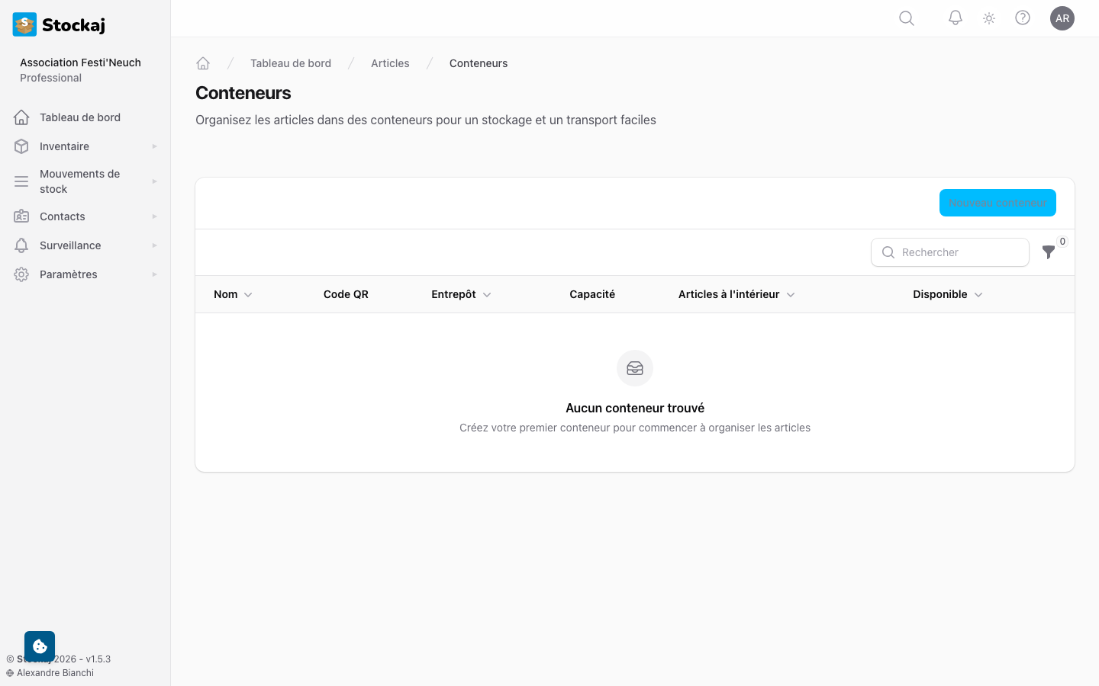
Task: Click the Paramètres gear icon
Action: (x=21, y=274)
